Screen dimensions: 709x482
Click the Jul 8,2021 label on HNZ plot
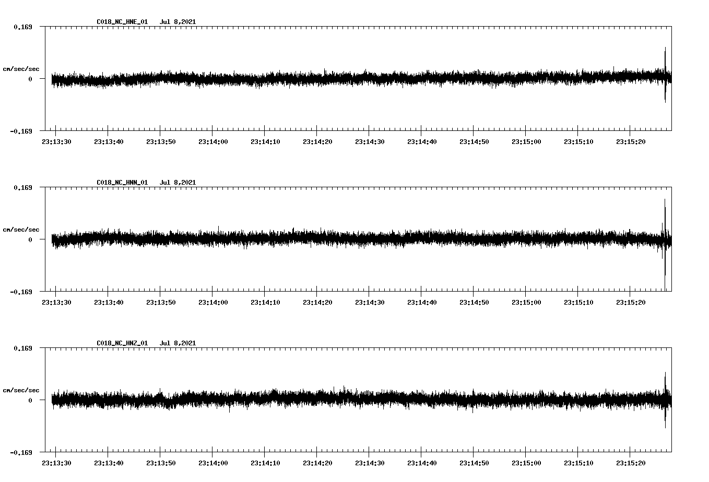click(x=179, y=343)
